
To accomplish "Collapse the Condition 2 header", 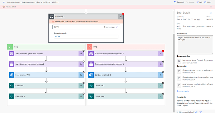I will click(x=86, y=17).
